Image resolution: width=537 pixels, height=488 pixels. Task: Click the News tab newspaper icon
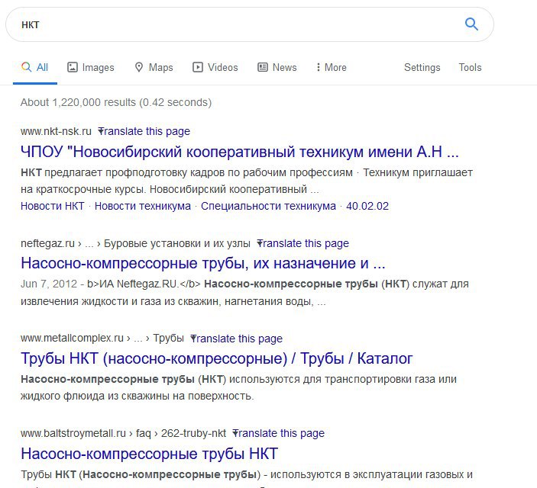point(263,67)
